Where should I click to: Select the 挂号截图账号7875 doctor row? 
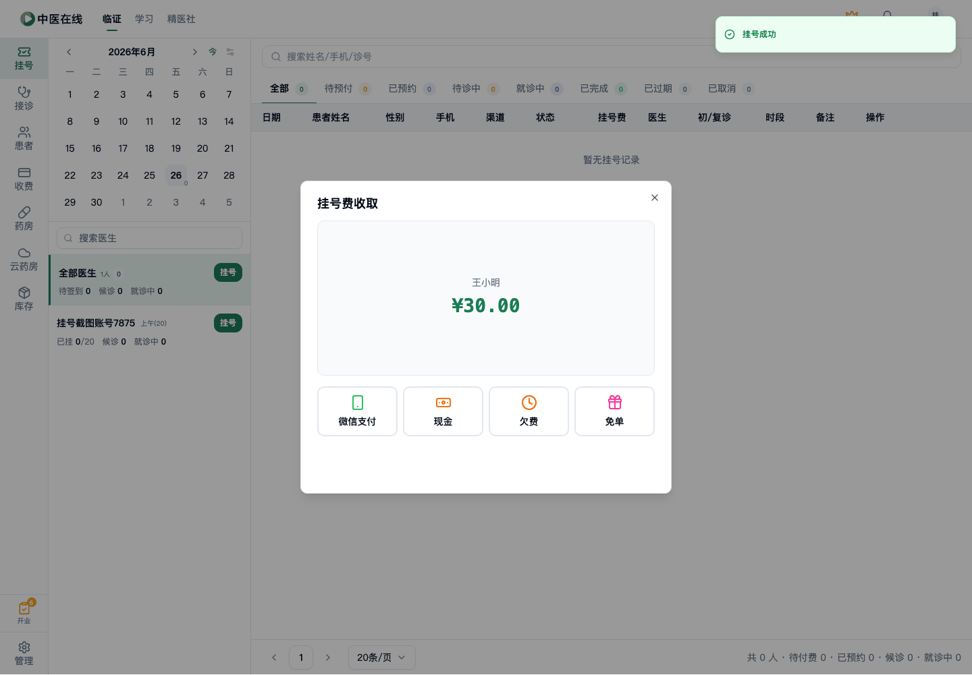click(x=150, y=331)
